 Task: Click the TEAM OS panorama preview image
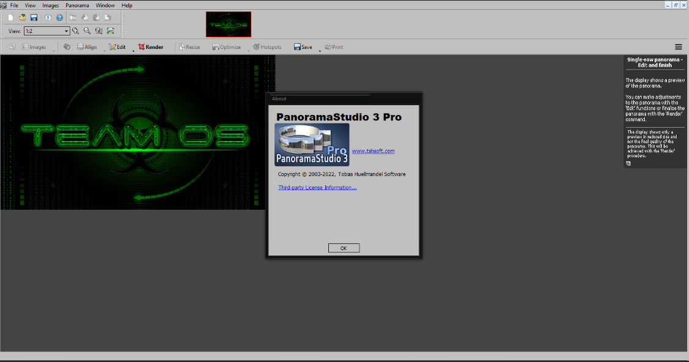(138, 132)
